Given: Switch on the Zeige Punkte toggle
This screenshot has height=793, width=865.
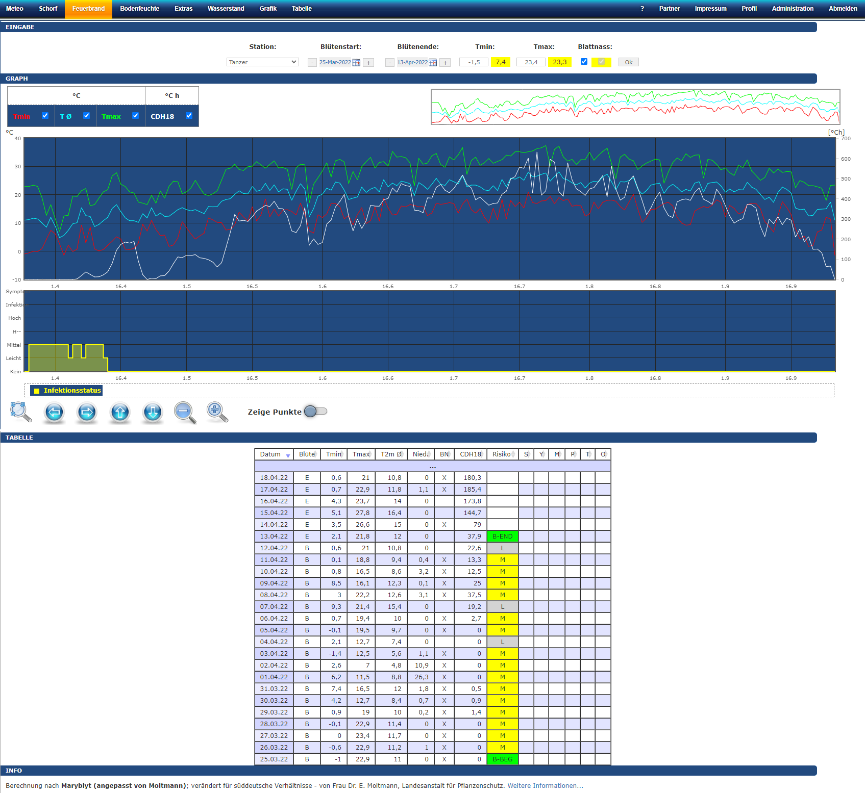Looking at the screenshot, I should pos(315,412).
